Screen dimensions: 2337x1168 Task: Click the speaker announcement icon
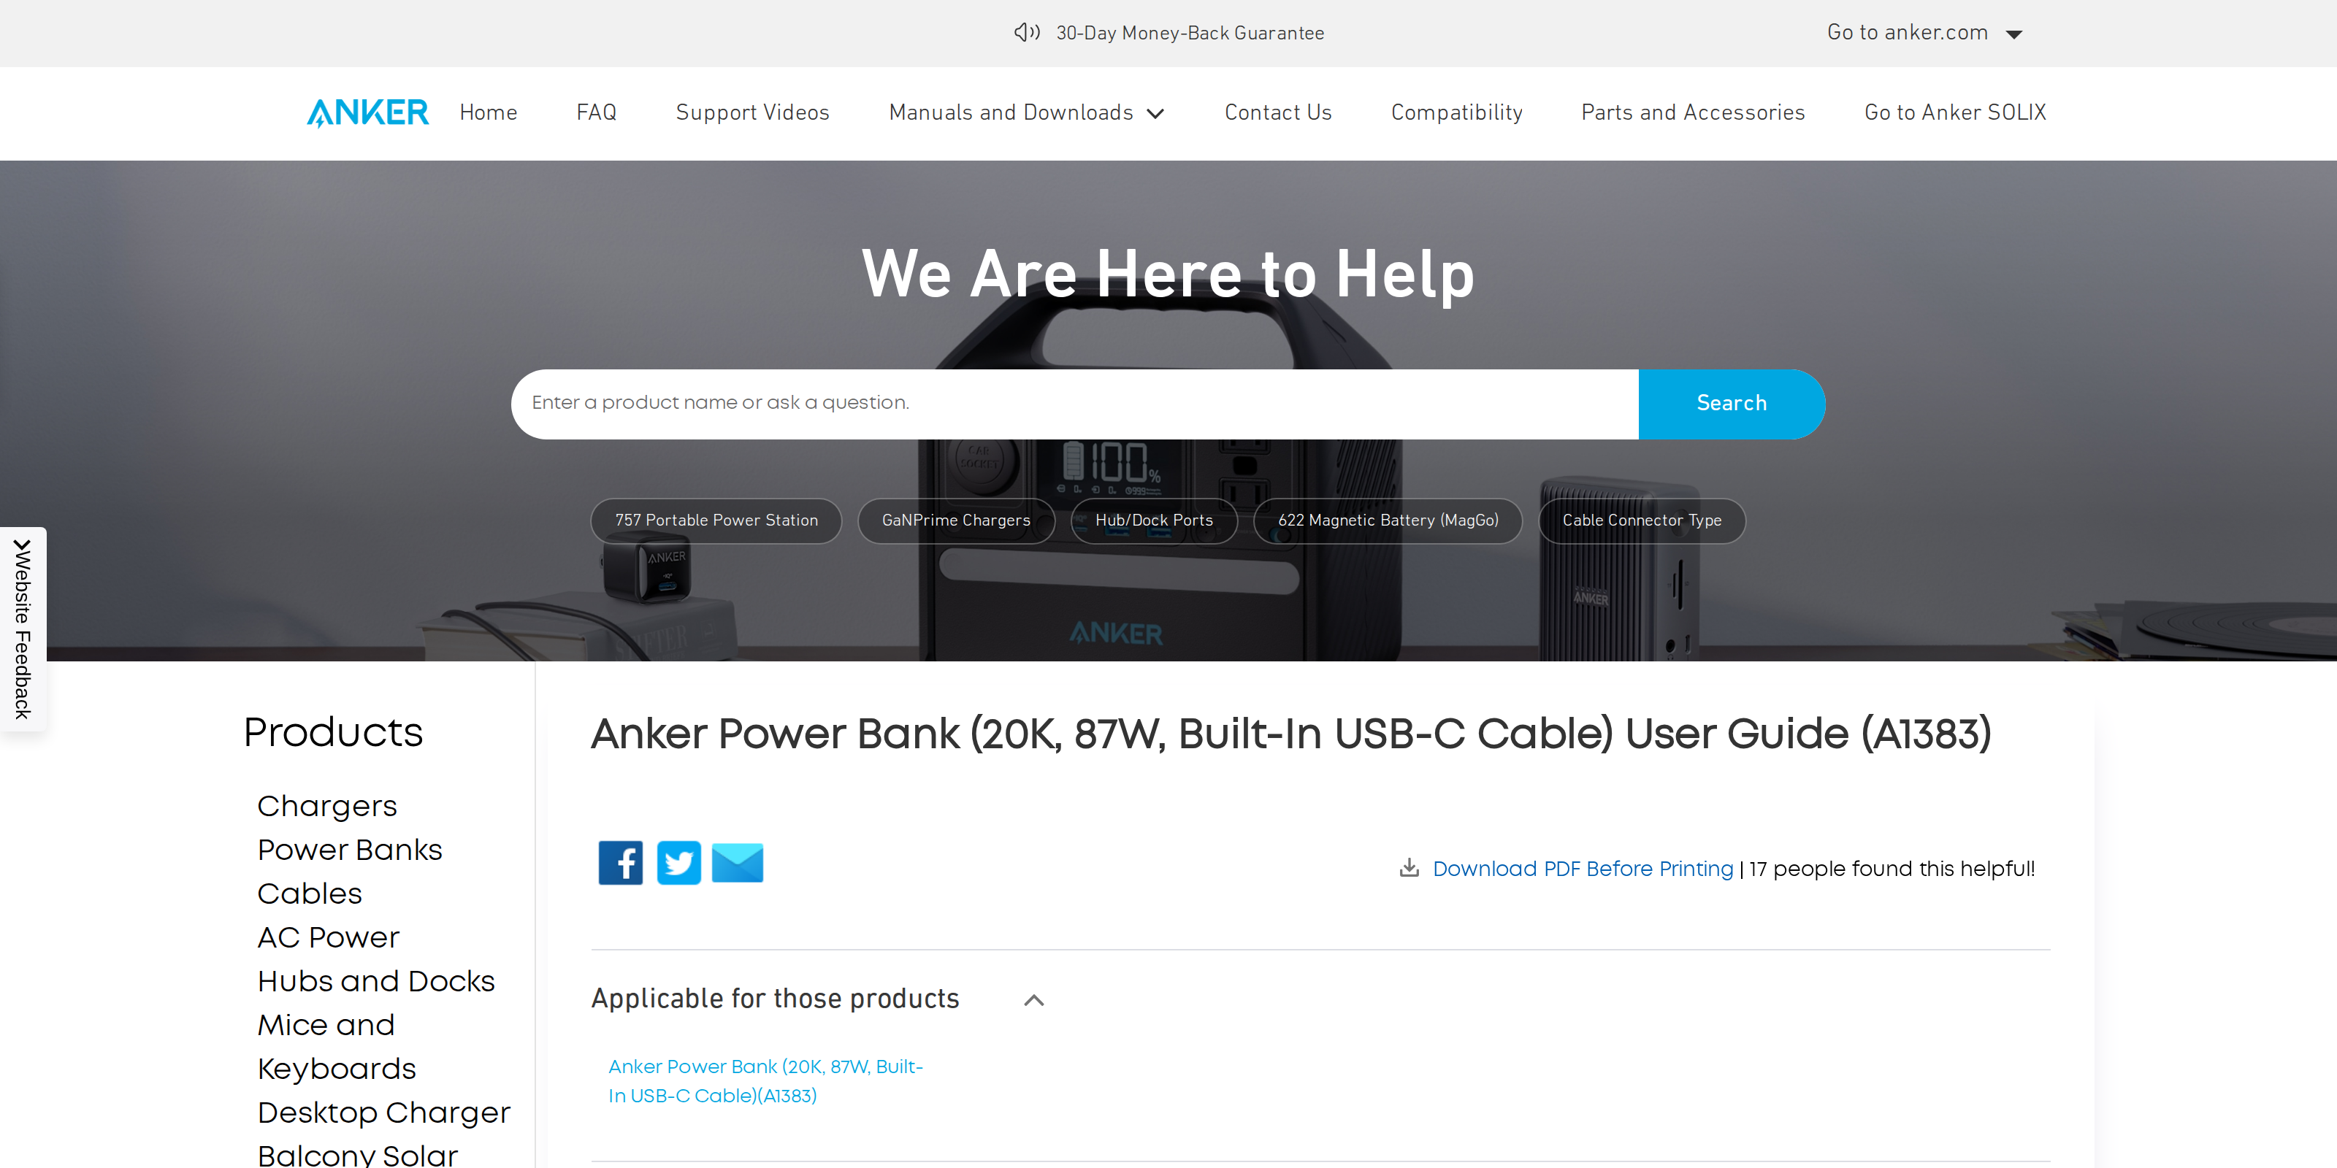[1027, 33]
